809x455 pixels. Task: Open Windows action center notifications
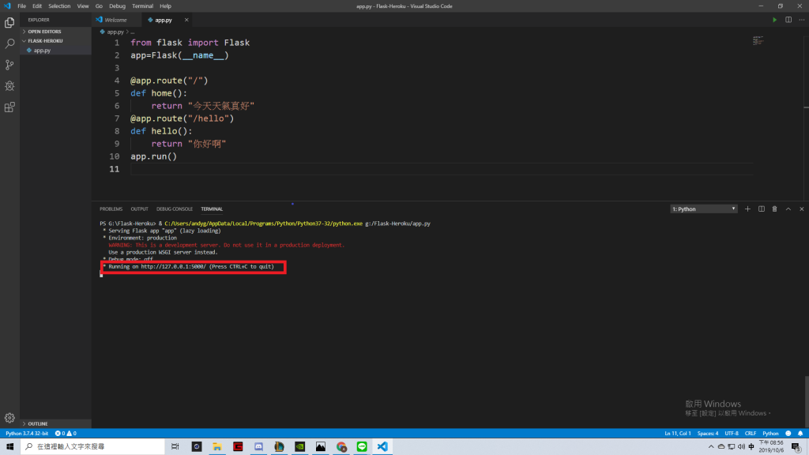coord(796,447)
